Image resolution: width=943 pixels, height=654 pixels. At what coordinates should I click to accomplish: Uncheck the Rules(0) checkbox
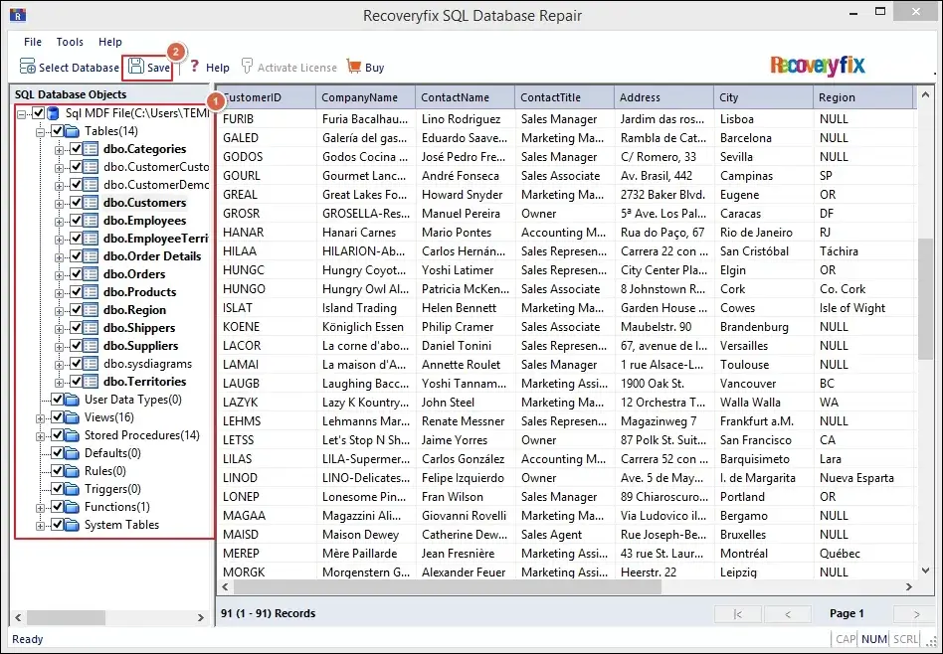click(x=58, y=471)
